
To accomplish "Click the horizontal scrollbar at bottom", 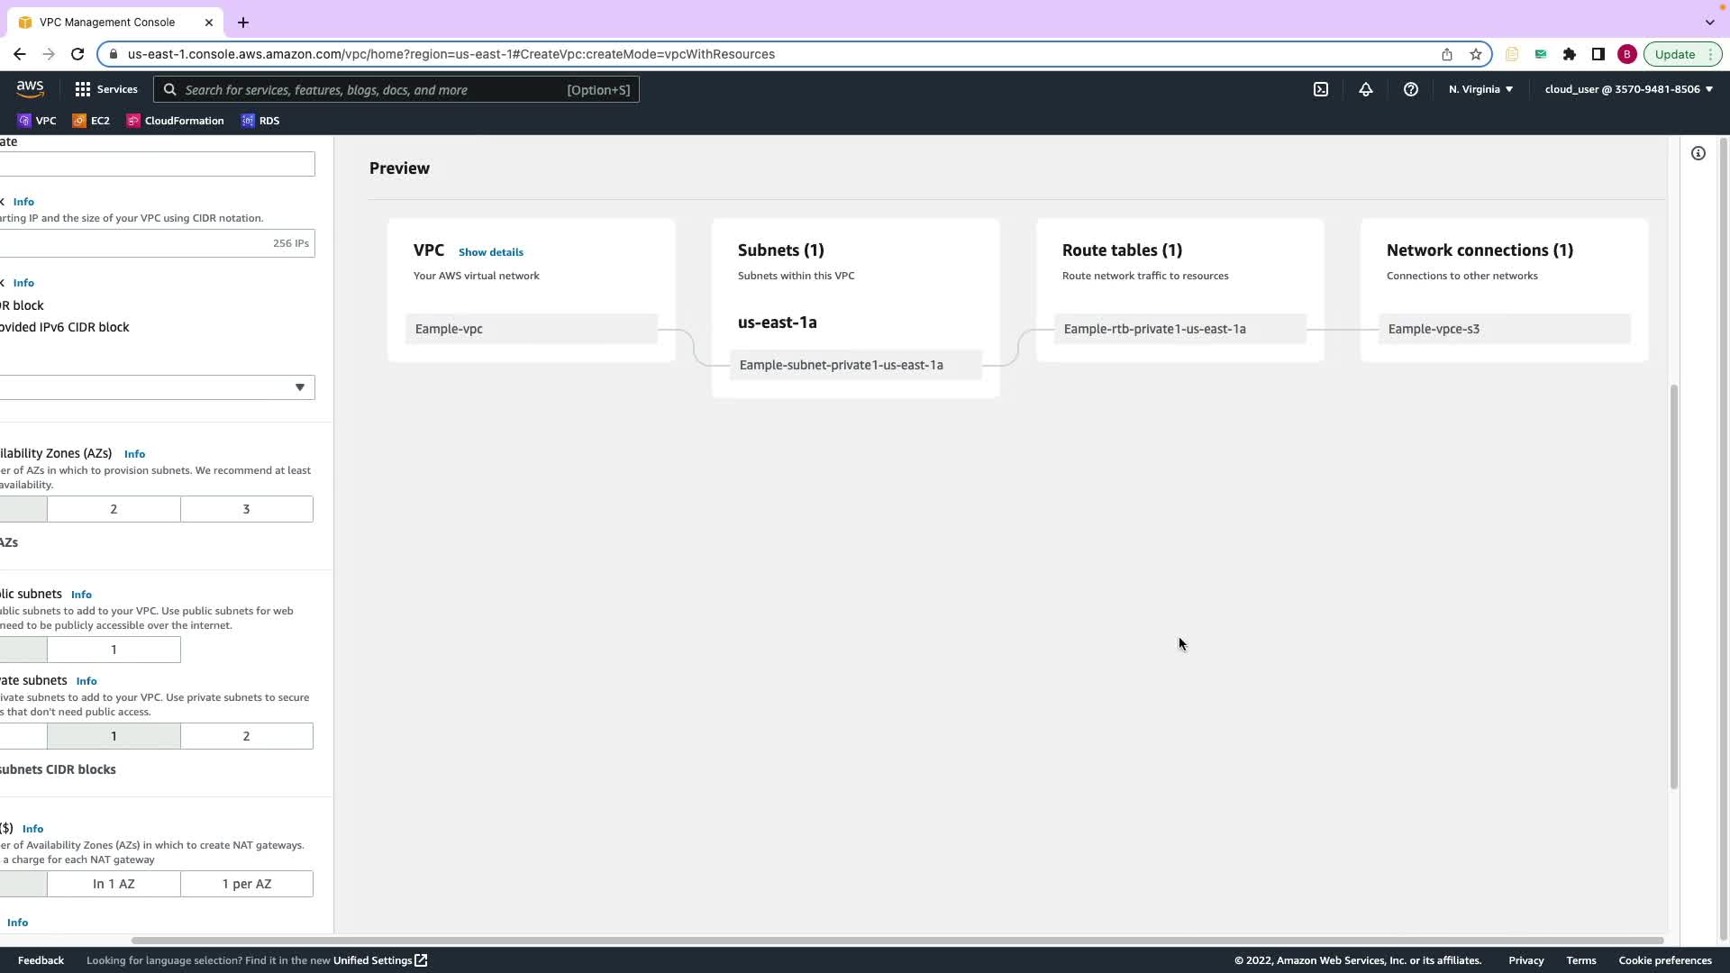I will click(x=897, y=941).
